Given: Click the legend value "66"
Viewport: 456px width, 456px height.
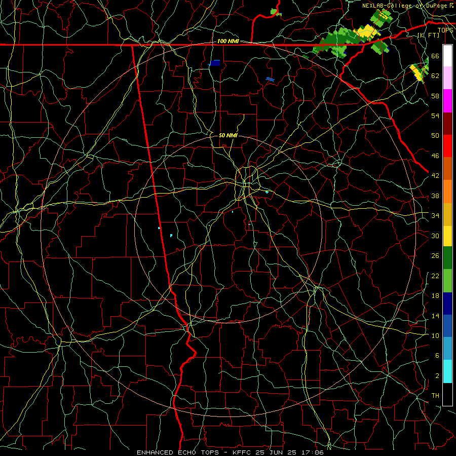Looking at the screenshot, I should click(x=435, y=56).
